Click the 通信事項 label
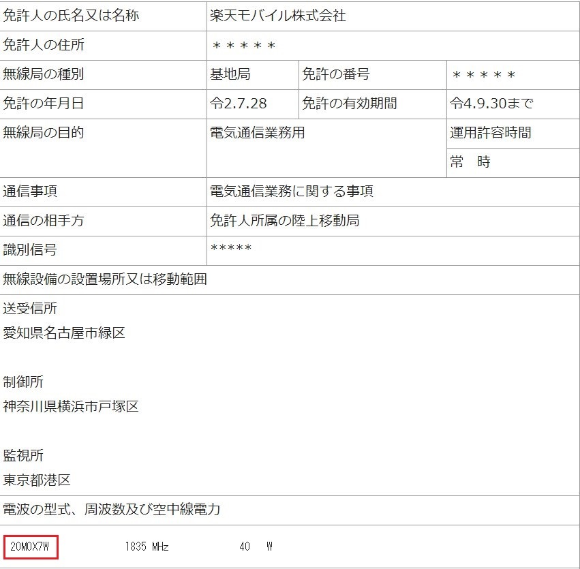The width and height of the screenshot is (580, 569). tap(30, 191)
